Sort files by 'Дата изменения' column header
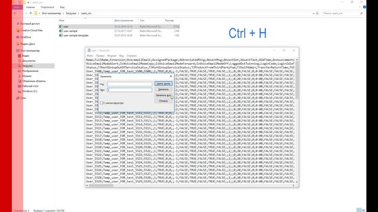378x212 pixels. point(123,21)
